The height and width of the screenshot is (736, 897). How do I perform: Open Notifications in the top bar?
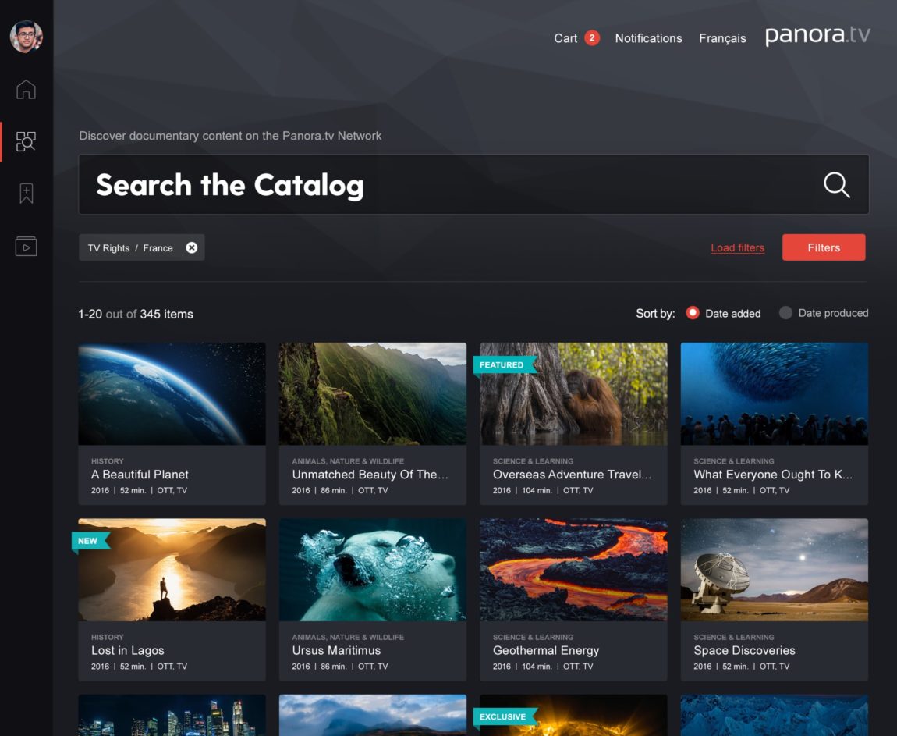click(648, 38)
